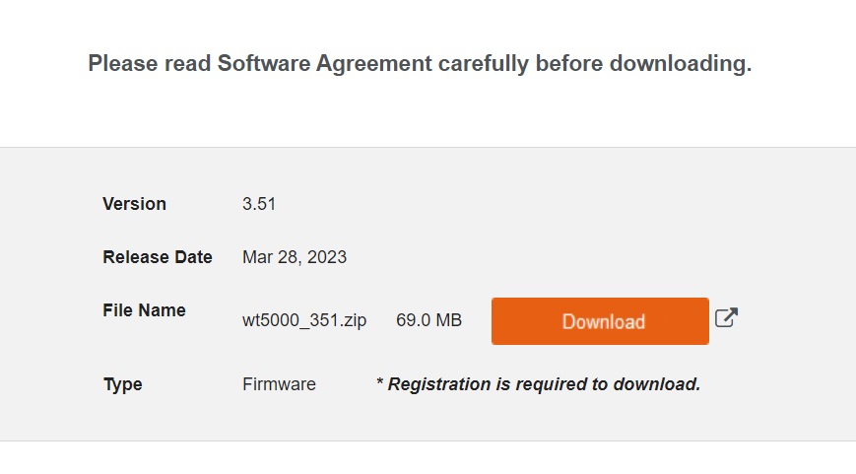Click the asterisk before the registration note
Image resolution: width=856 pixels, height=474 pixels.
click(x=380, y=382)
